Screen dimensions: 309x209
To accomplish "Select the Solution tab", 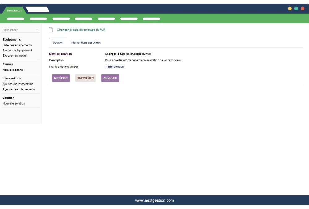I will point(58,42).
